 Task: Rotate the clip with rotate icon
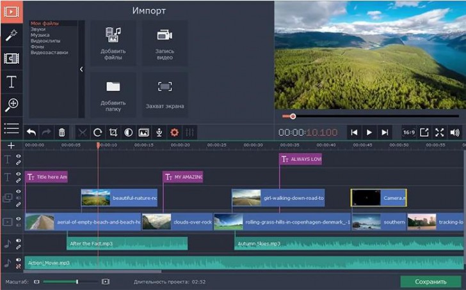click(98, 132)
